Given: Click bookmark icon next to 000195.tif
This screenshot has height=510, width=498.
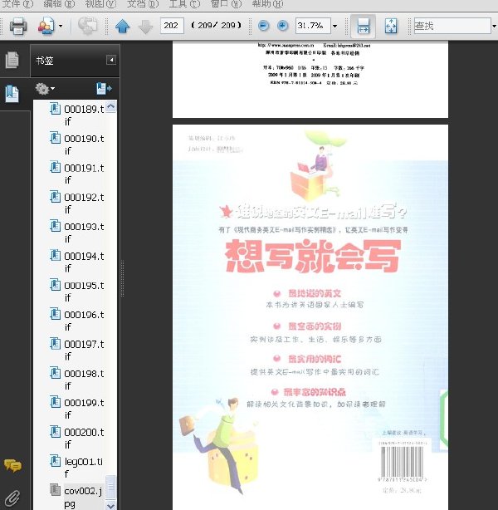Looking at the screenshot, I should (55, 285).
